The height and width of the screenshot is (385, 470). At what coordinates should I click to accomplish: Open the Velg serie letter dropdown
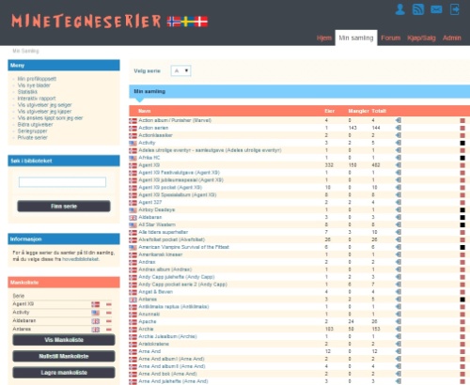tap(180, 70)
